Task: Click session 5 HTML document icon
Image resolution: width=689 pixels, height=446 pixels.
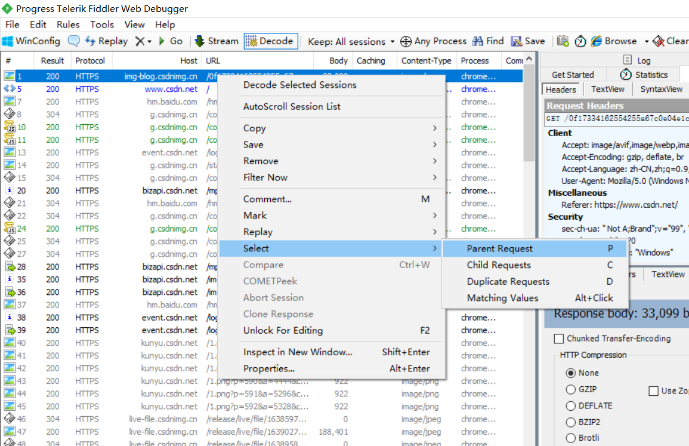Action: coord(9,88)
